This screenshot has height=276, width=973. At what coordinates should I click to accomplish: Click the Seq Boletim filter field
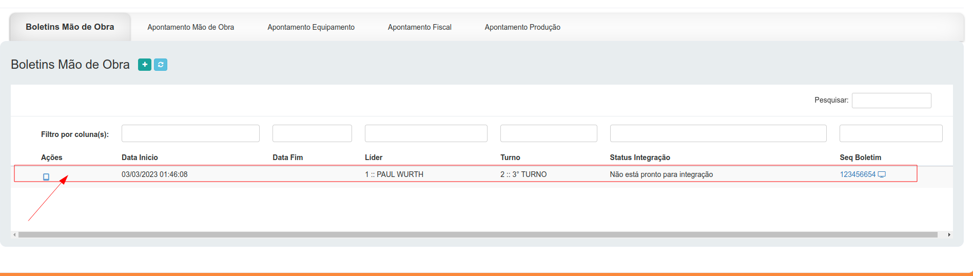pos(890,133)
